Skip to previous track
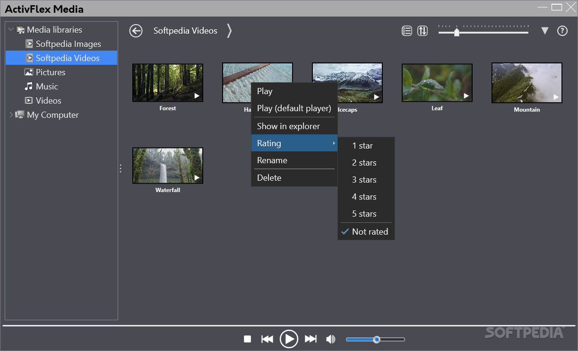 267,339
